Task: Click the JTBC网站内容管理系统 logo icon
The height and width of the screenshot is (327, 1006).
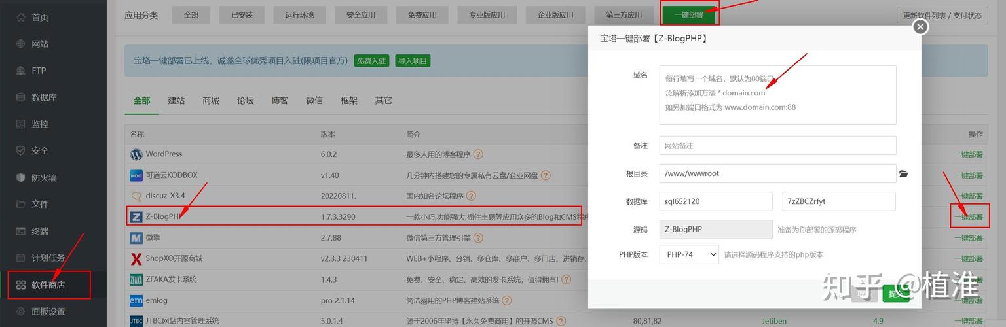Action: coord(136,321)
